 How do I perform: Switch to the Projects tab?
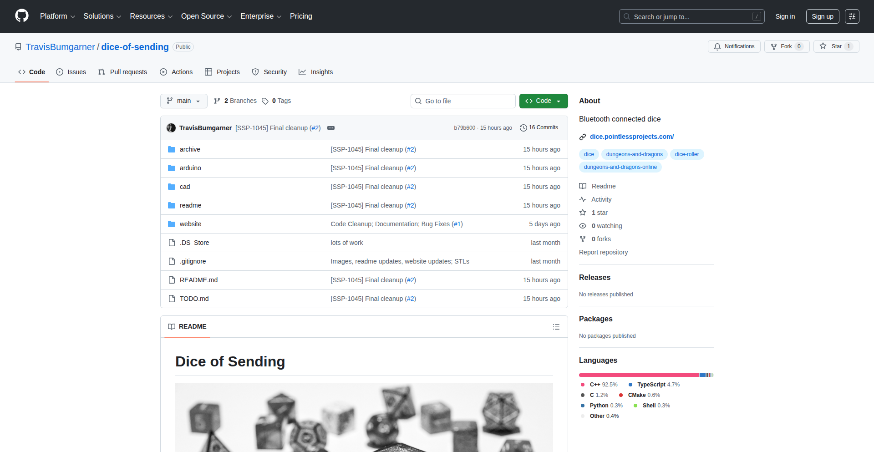(x=222, y=72)
